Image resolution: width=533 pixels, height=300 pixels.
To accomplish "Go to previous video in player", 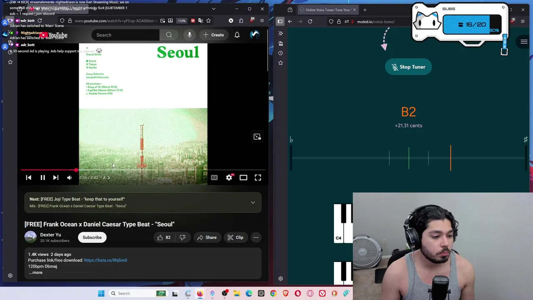I will [x=29, y=177].
